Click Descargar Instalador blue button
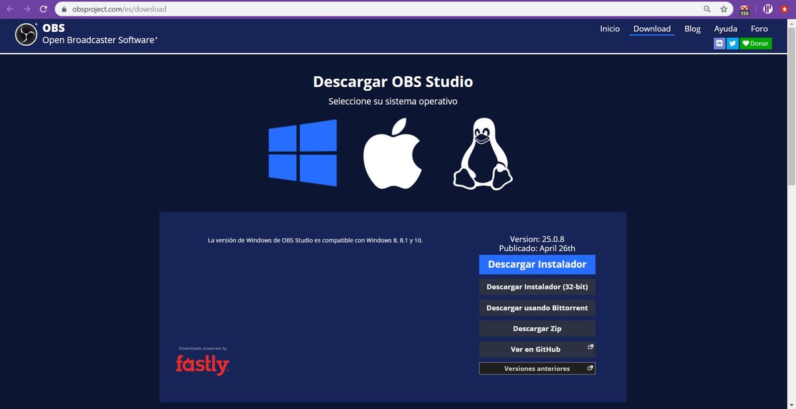Viewport: 796px width, 409px height. (x=537, y=264)
